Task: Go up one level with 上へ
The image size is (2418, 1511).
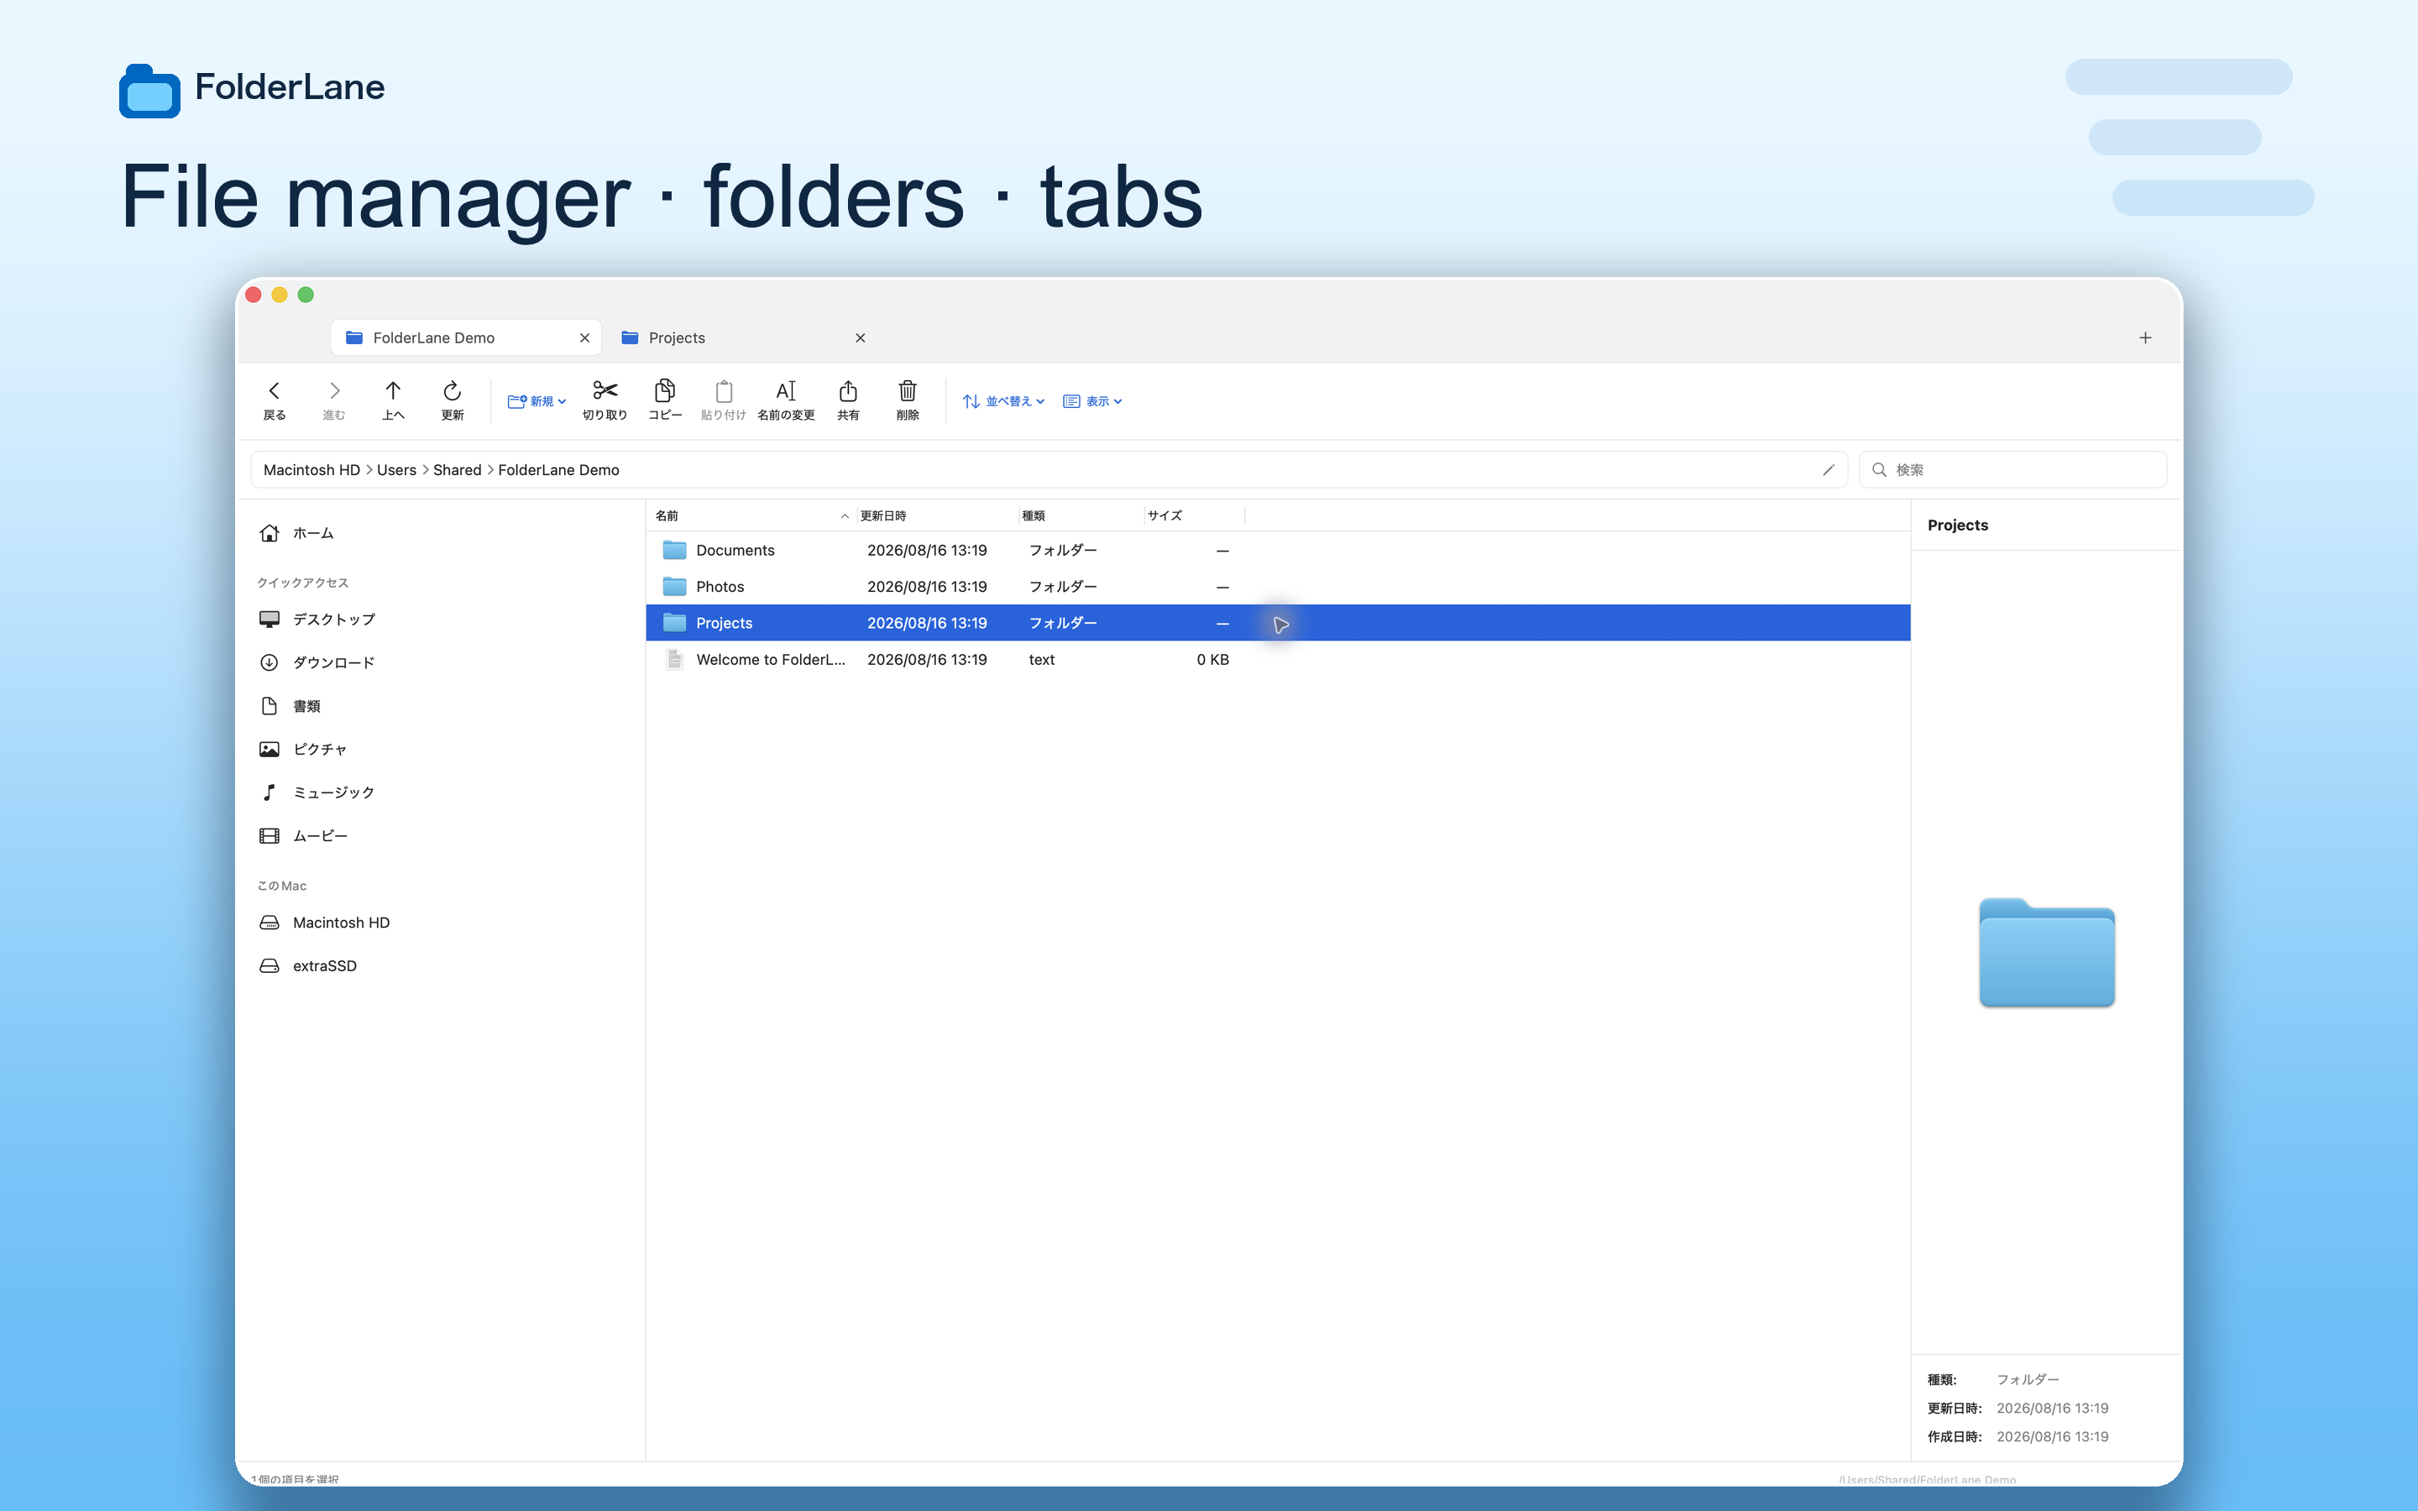Action: tap(393, 400)
